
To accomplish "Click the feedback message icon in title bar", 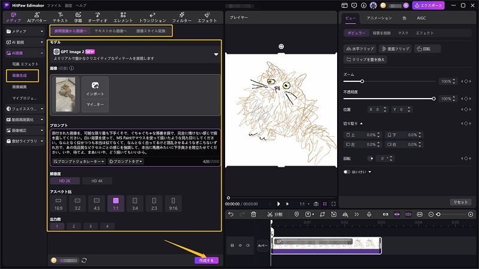I will coord(354,5).
